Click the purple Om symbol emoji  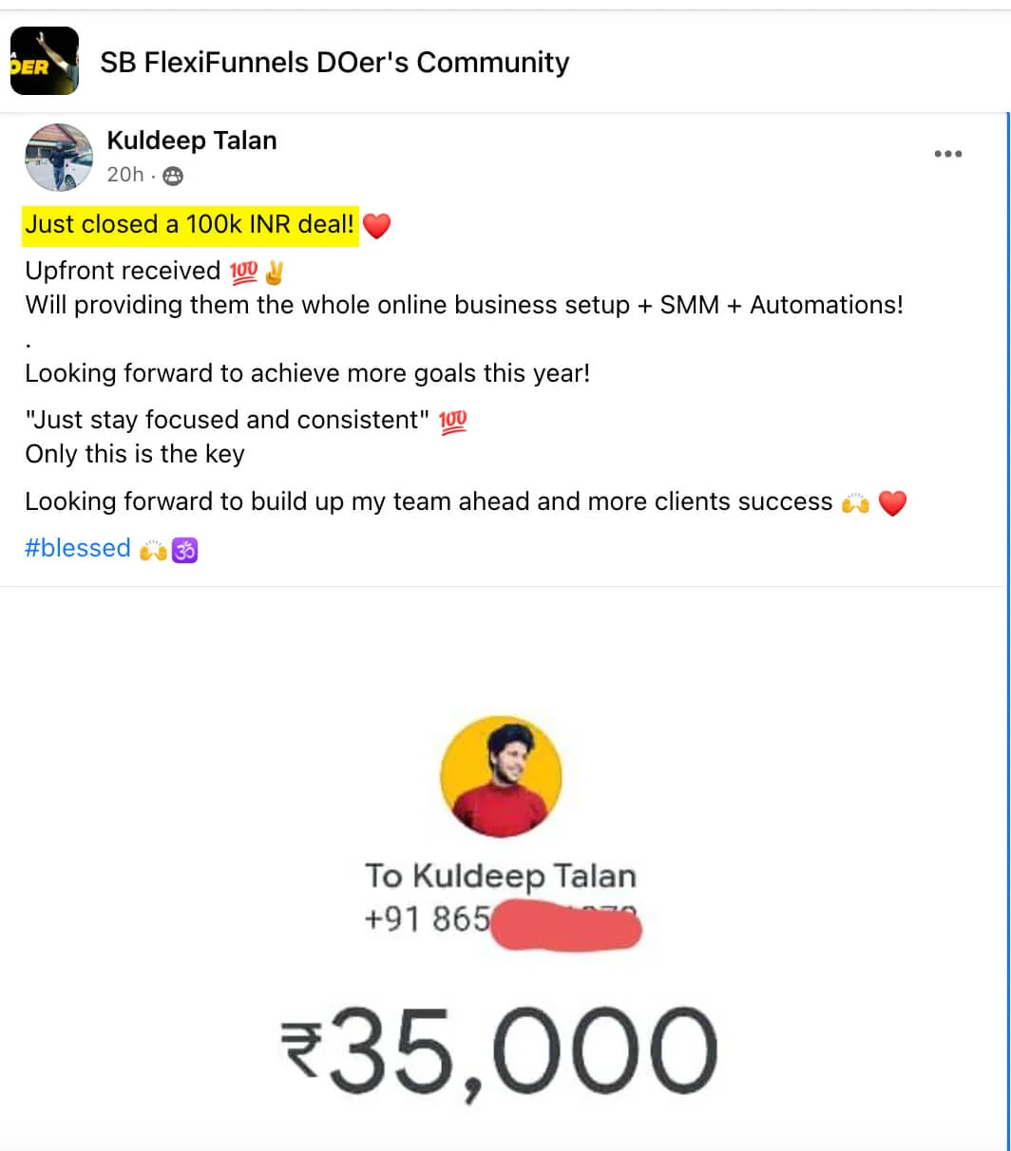[184, 550]
